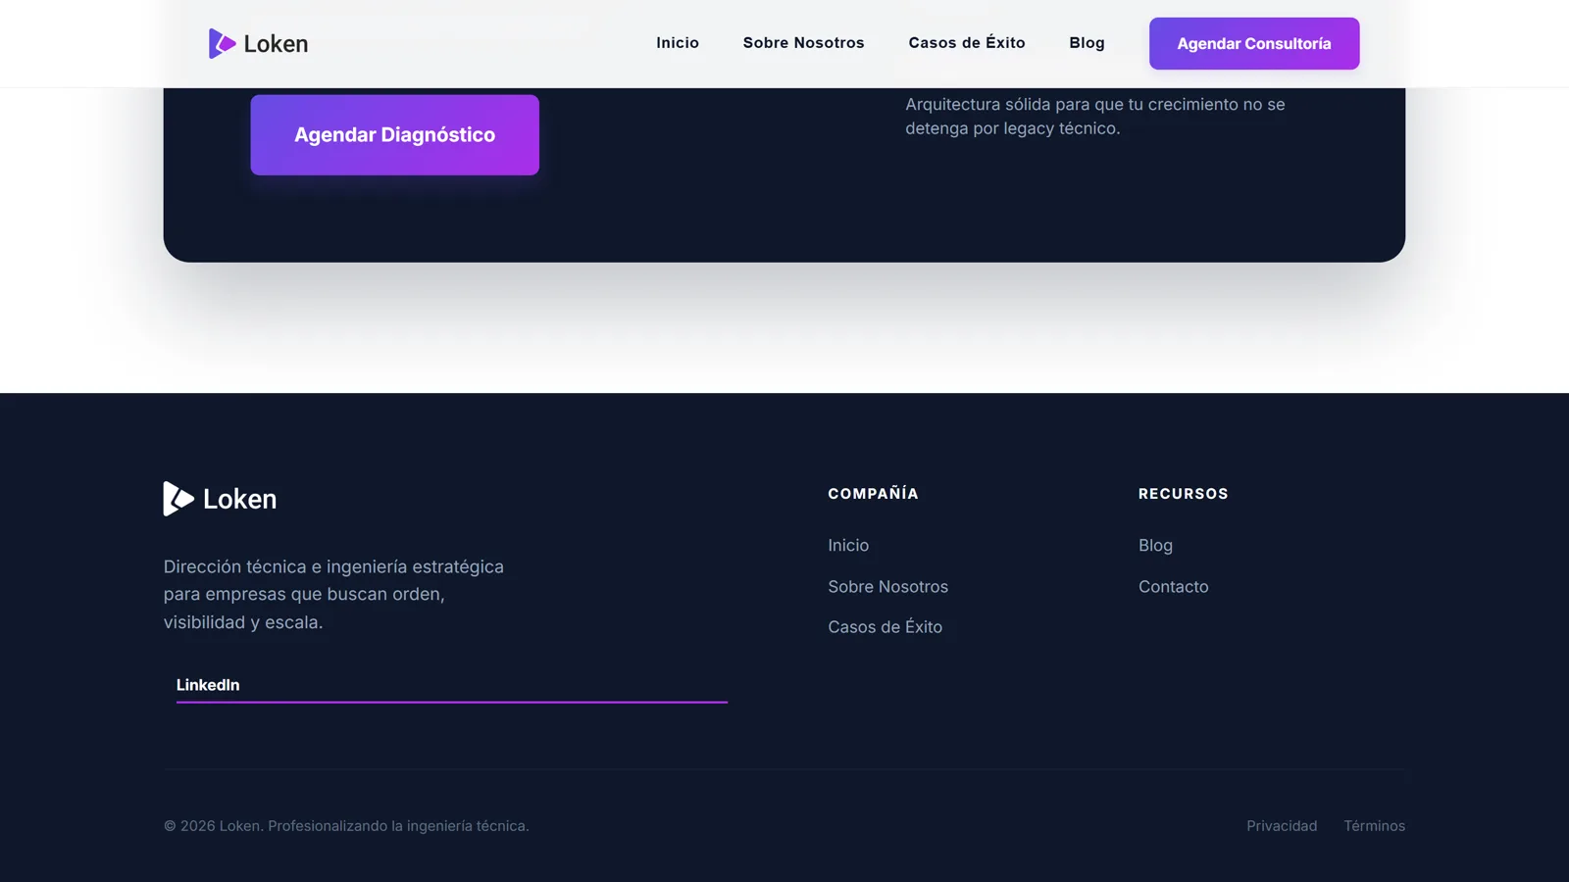
Task: Click the white Loken logo in footer
Action: point(220,499)
